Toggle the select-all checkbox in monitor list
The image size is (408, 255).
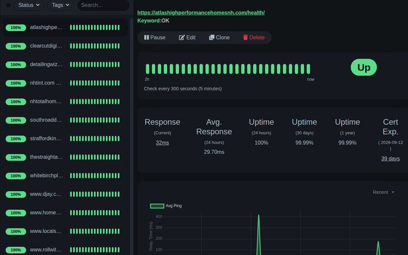(8, 5)
